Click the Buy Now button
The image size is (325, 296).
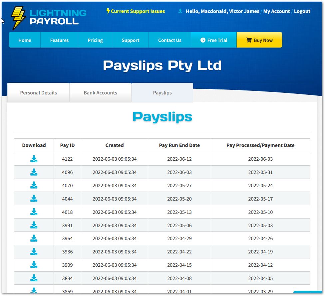click(x=259, y=40)
